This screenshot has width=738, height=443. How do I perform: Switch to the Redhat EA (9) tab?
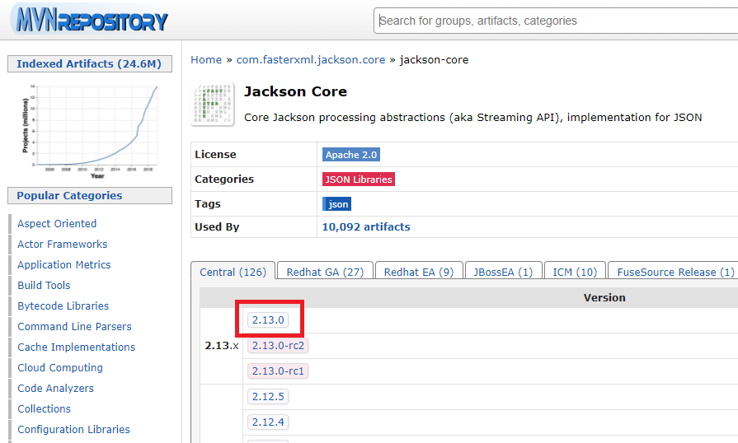coord(419,272)
